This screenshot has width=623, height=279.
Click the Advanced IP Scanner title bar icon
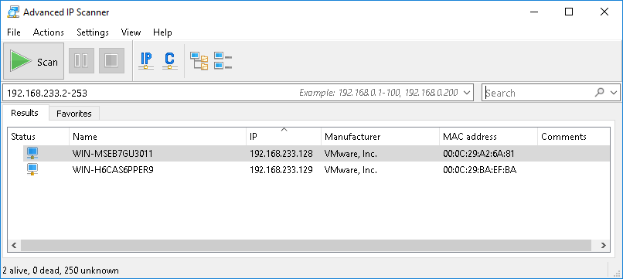pos(13,12)
